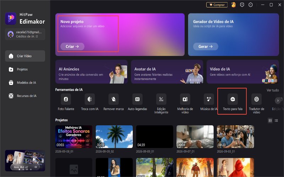
Task: Open the lumberjack autumn project thumbnail
Action: (195, 167)
